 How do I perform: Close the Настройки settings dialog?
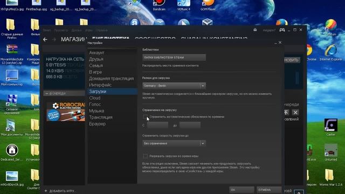(280, 43)
